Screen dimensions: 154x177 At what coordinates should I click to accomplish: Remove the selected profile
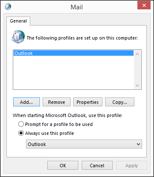57,102
